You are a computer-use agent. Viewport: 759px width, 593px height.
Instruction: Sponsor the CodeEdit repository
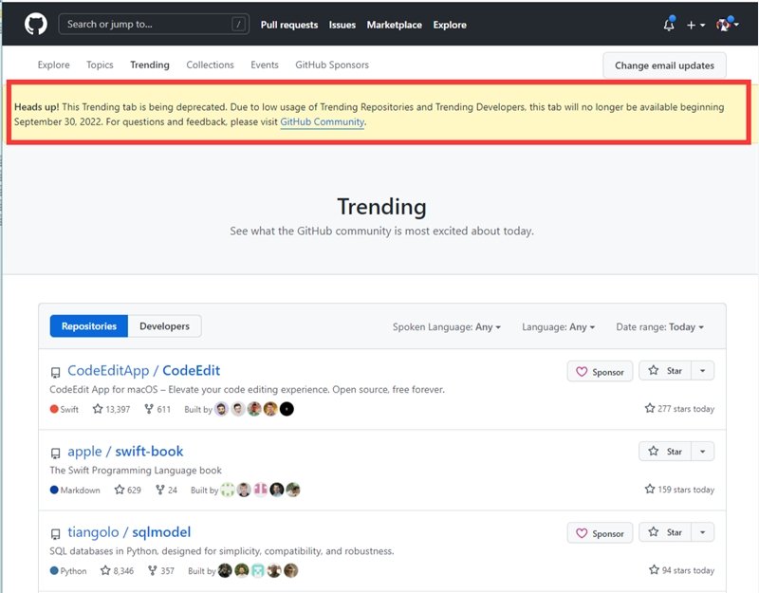pos(600,372)
